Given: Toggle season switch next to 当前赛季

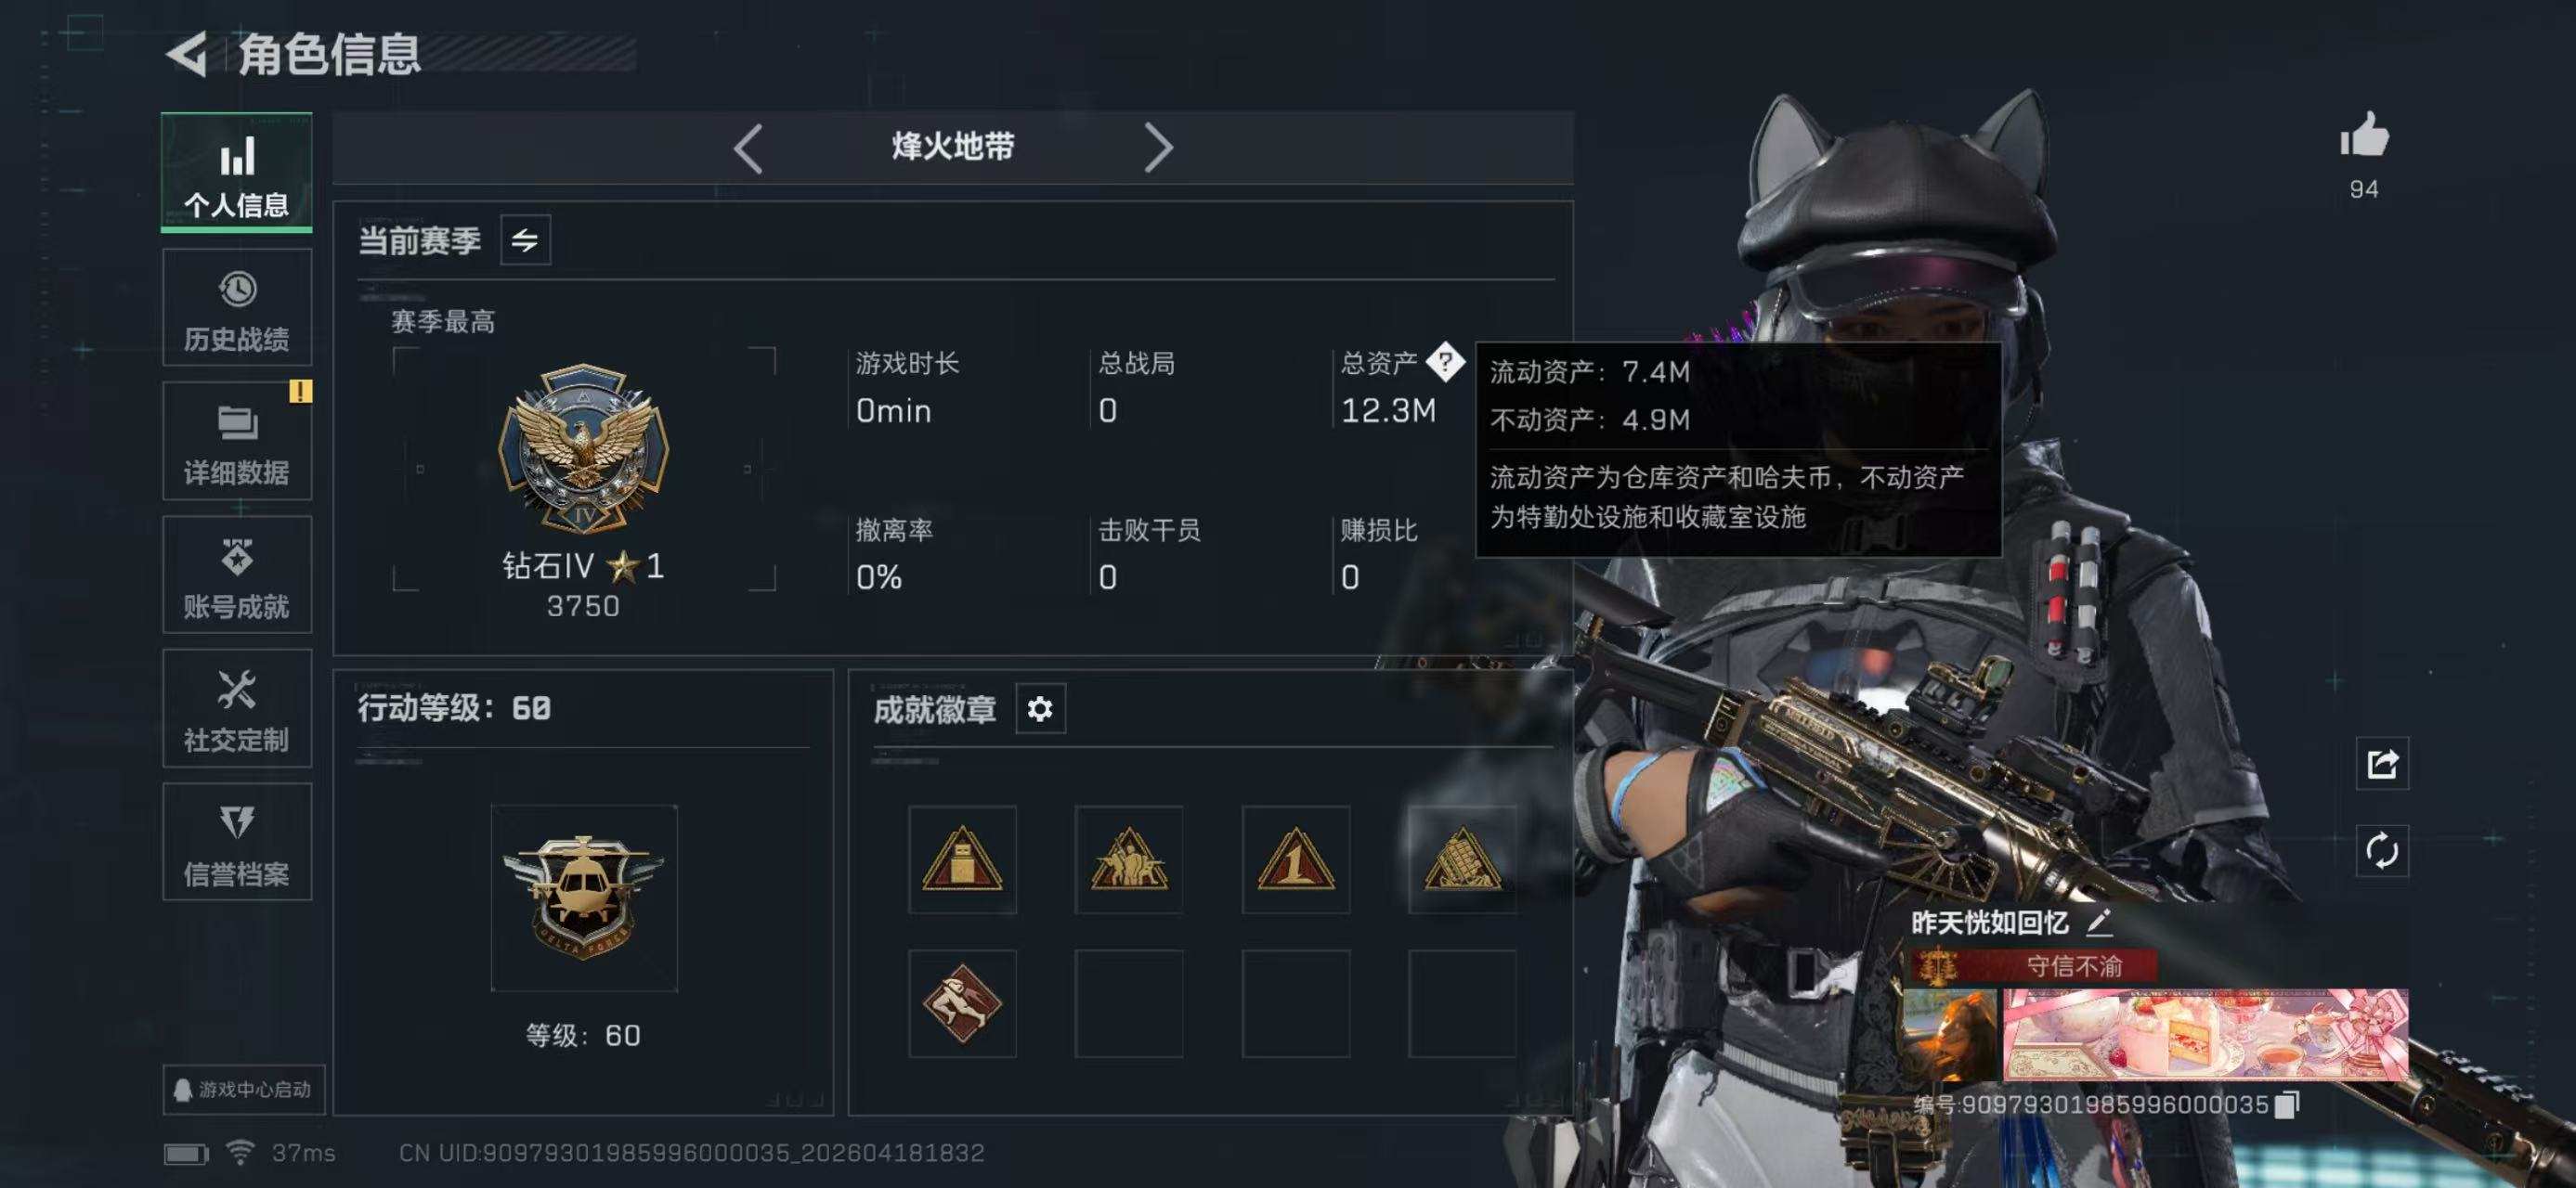Looking at the screenshot, I should pos(525,239).
